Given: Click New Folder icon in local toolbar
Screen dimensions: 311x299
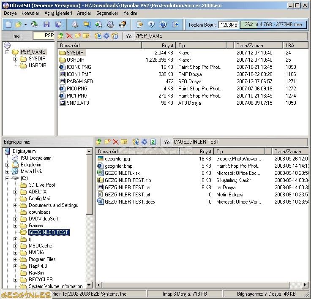Looking at the screenshot, I should (x=107, y=142).
